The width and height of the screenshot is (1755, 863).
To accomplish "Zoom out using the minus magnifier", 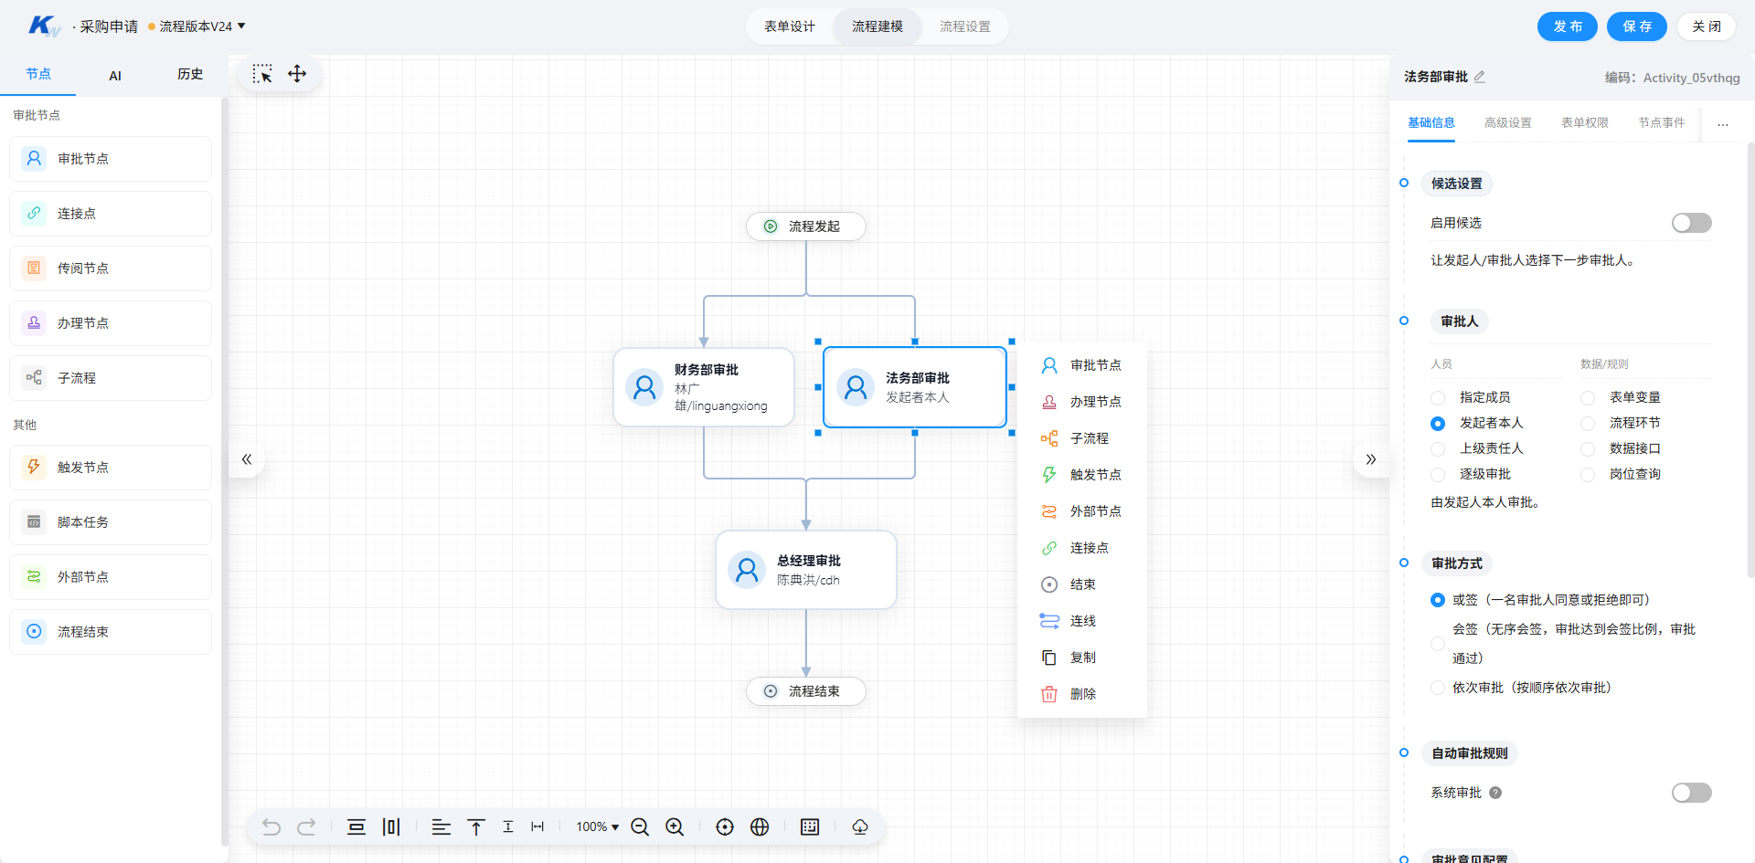I will click(640, 826).
